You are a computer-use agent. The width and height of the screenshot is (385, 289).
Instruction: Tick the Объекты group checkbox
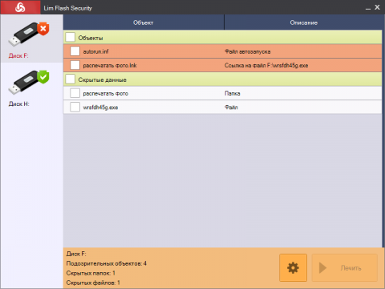click(71, 37)
